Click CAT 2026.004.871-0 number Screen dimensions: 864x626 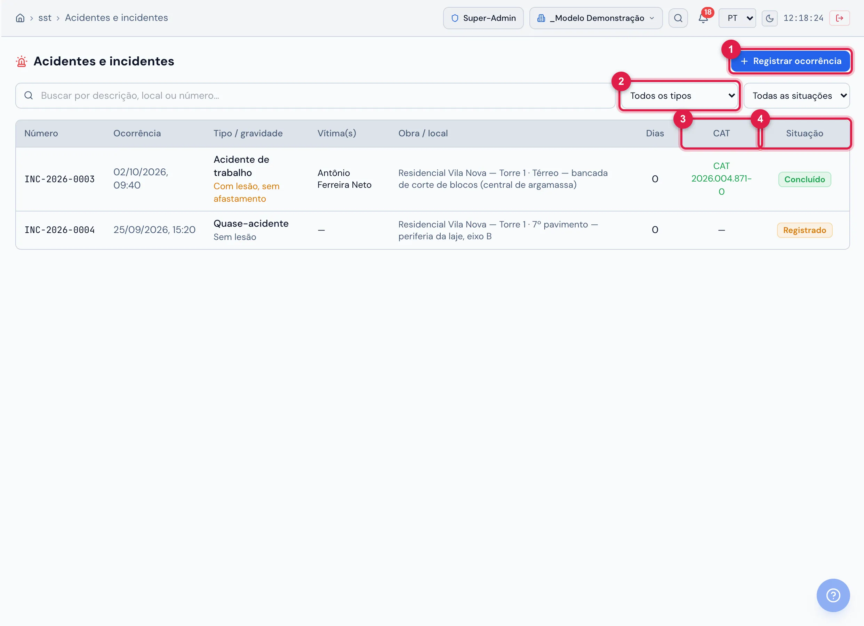coord(721,179)
